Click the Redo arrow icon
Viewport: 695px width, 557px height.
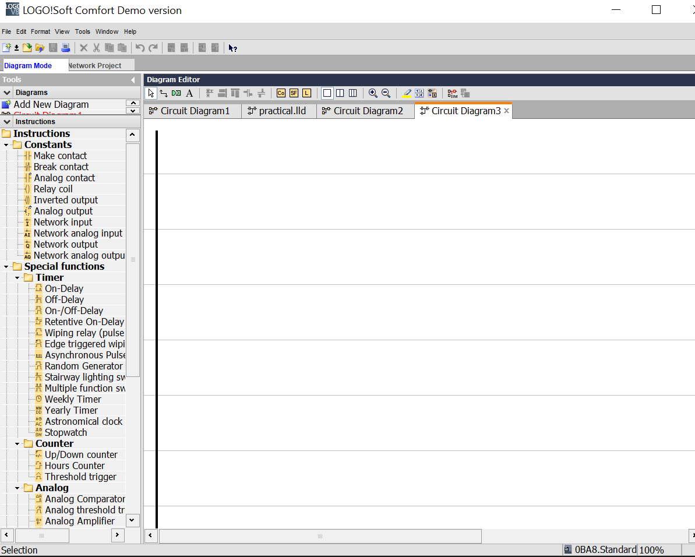coord(153,48)
